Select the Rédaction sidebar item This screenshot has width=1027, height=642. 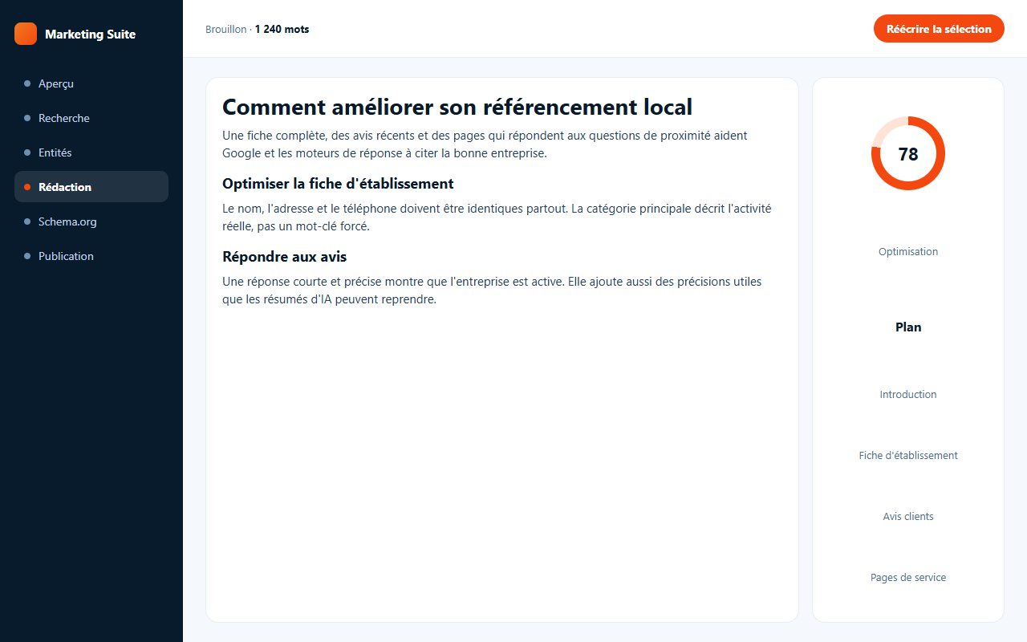point(91,187)
